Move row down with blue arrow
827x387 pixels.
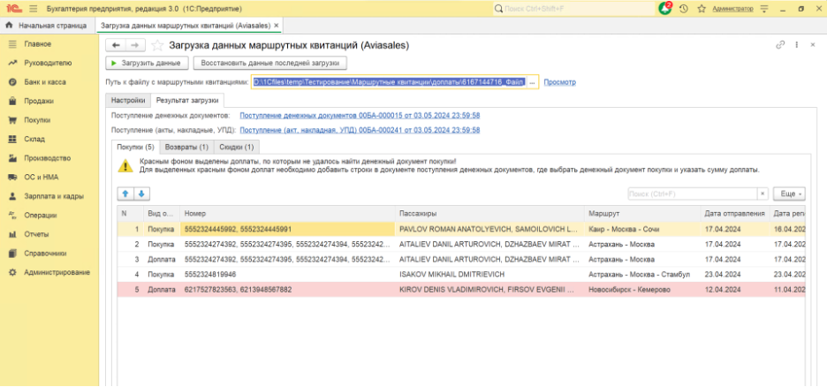coord(142,194)
